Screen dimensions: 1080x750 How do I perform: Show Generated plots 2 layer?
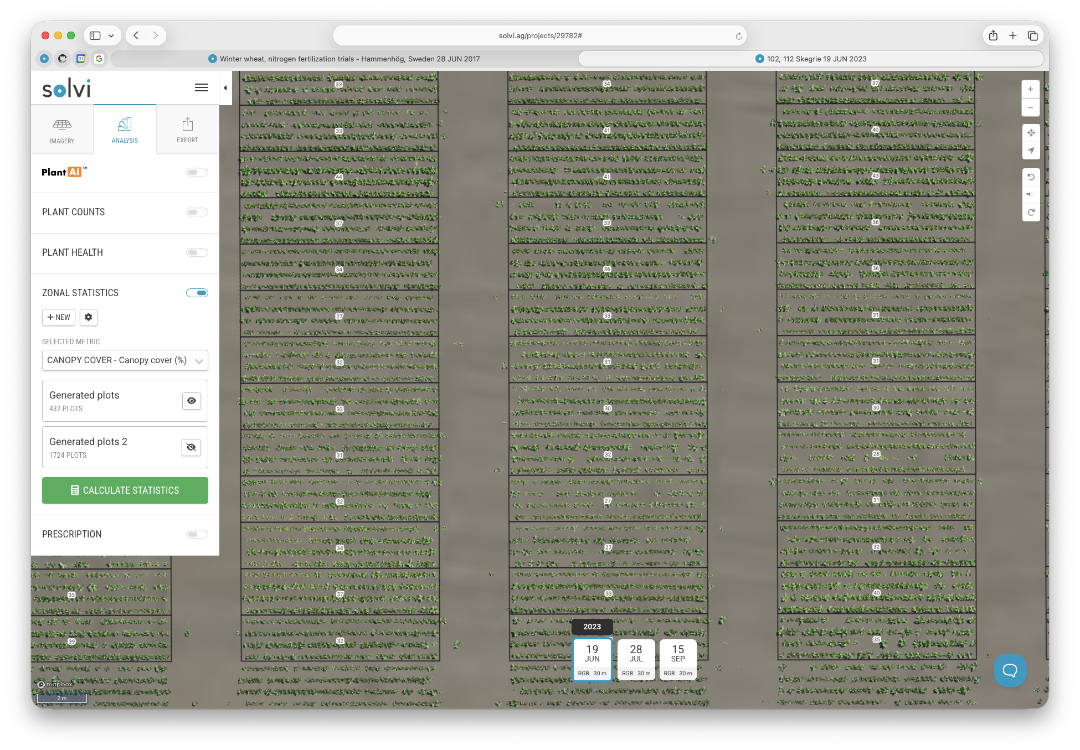tap(191, 447)
